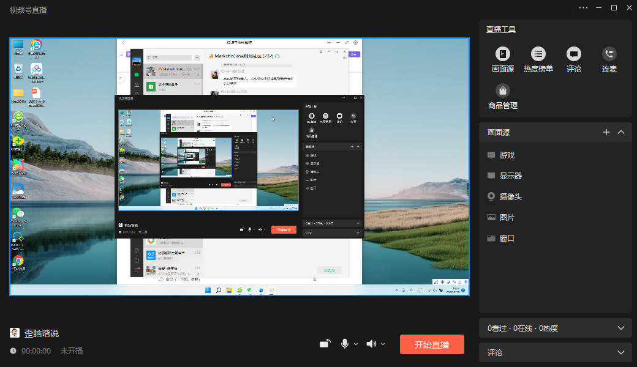Toggle the screen orientation switch icon
Image resolution: width=637 pixels, height=367 pixels.
click(325, 344)
